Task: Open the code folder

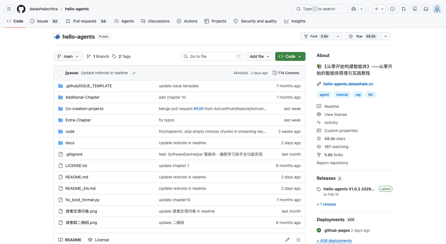Action: click(70, 131)
